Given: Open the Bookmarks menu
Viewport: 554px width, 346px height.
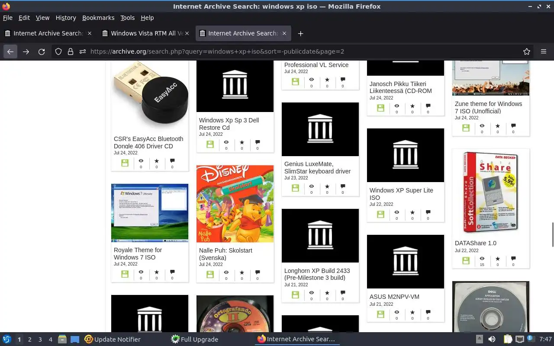Looking at the screenshot, I should click(98, 18).
